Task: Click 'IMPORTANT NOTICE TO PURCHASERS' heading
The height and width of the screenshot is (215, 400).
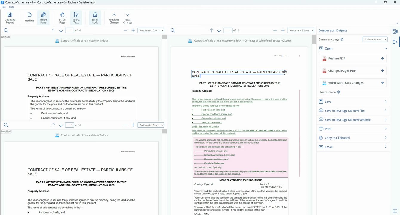Action: coord(241,180)
